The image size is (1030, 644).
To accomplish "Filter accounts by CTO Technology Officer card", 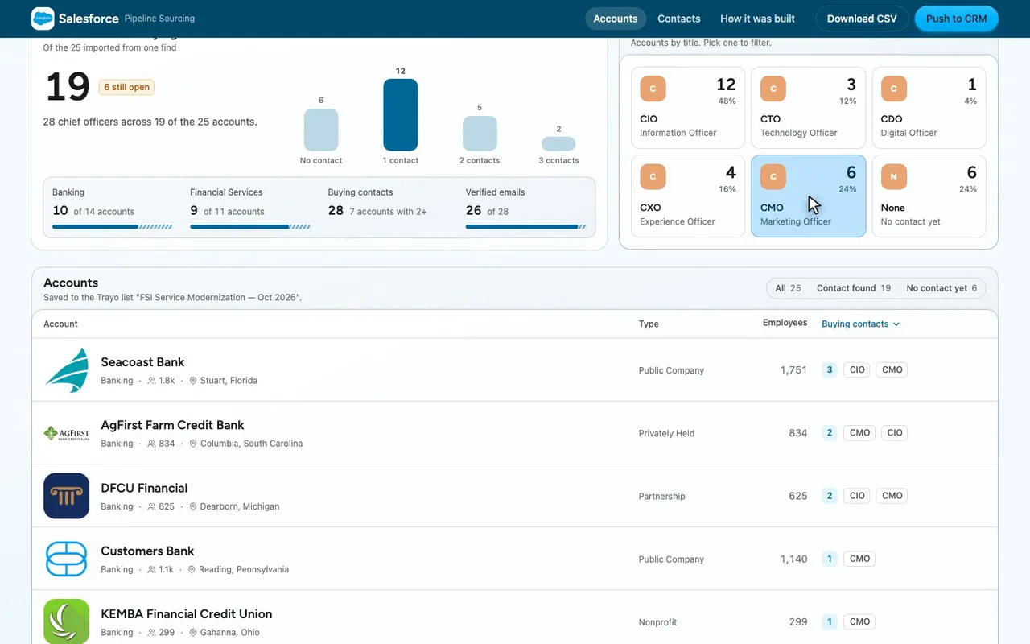I will [x=809, y=108].
